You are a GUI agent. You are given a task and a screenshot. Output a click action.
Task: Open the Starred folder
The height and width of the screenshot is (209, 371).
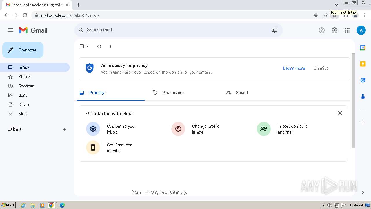click(x=35, y=77)
